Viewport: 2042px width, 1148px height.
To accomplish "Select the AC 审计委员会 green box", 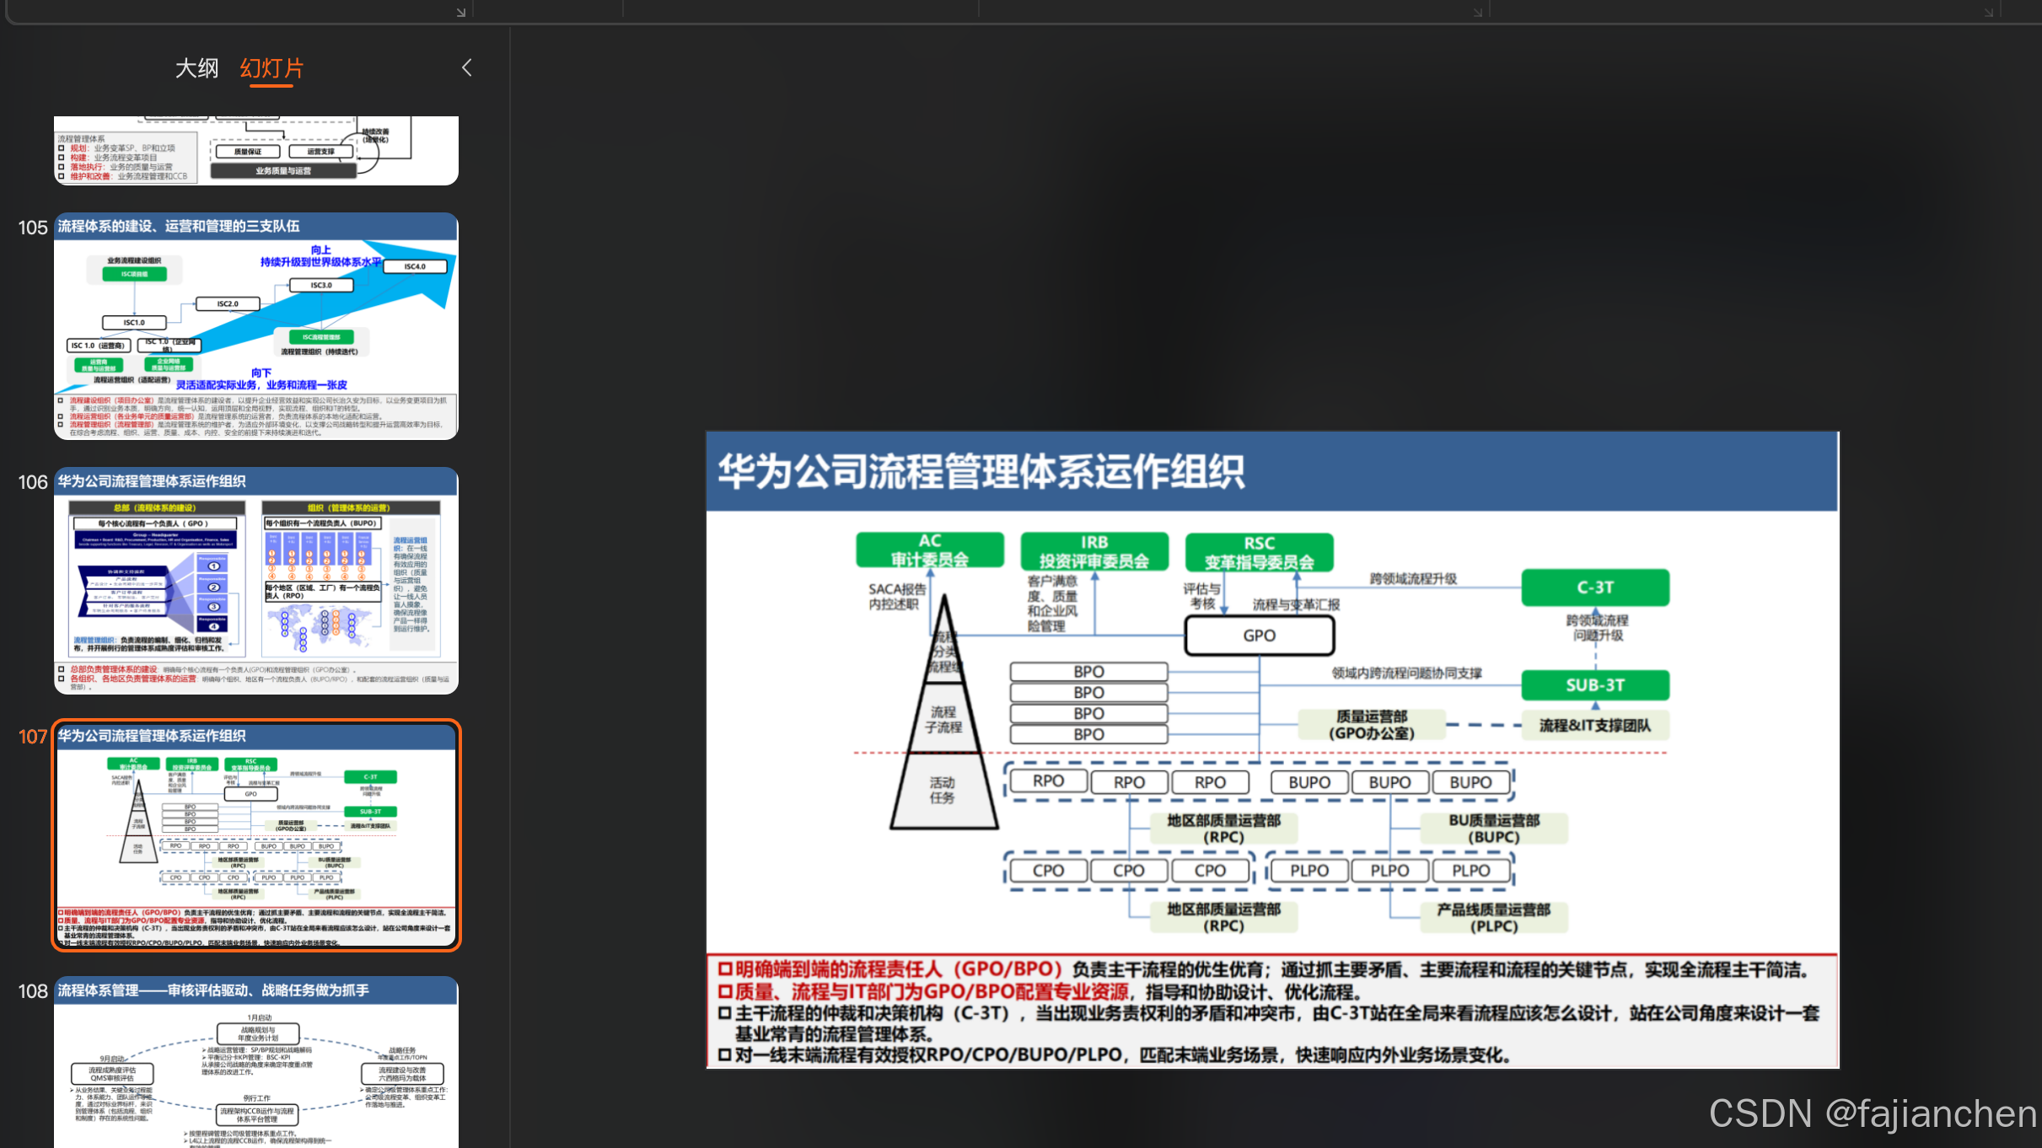I will (x=929, y=550).
